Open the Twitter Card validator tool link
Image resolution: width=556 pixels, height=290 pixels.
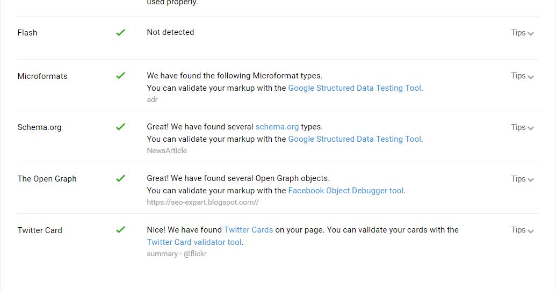pos(194,242)
